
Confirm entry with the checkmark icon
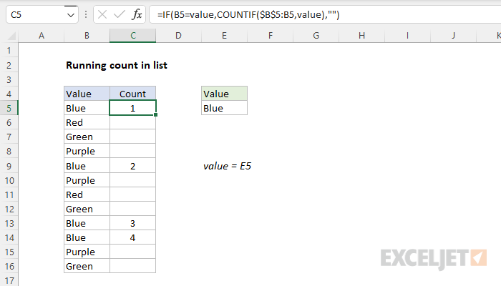[x=120, y=15]
